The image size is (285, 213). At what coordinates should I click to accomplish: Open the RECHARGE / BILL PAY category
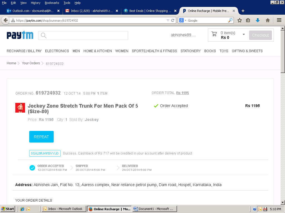(24, 51)
